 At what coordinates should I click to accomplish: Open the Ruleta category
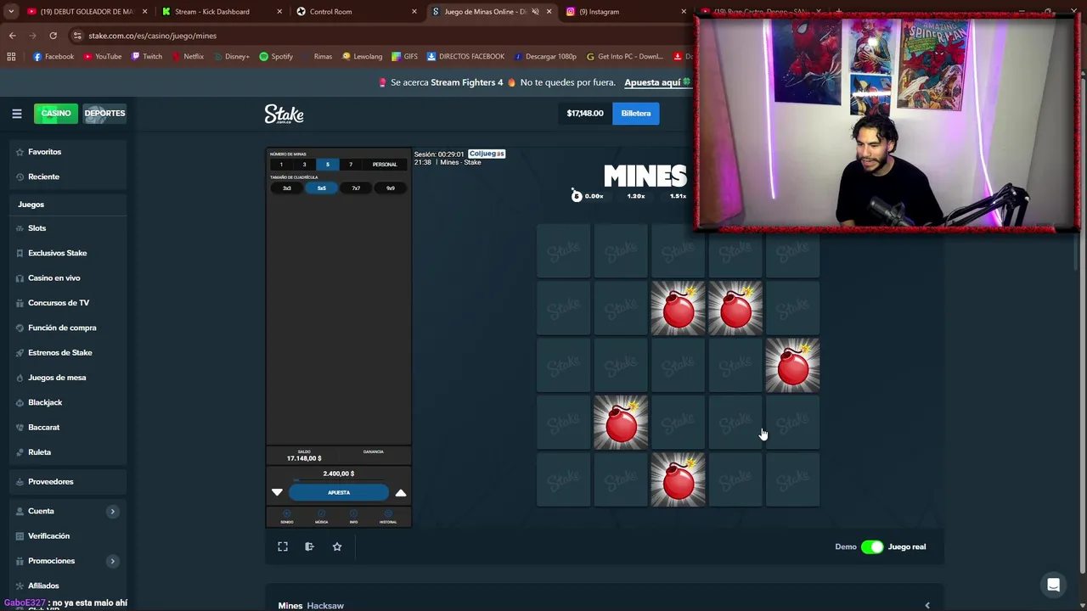click(68, 452)
